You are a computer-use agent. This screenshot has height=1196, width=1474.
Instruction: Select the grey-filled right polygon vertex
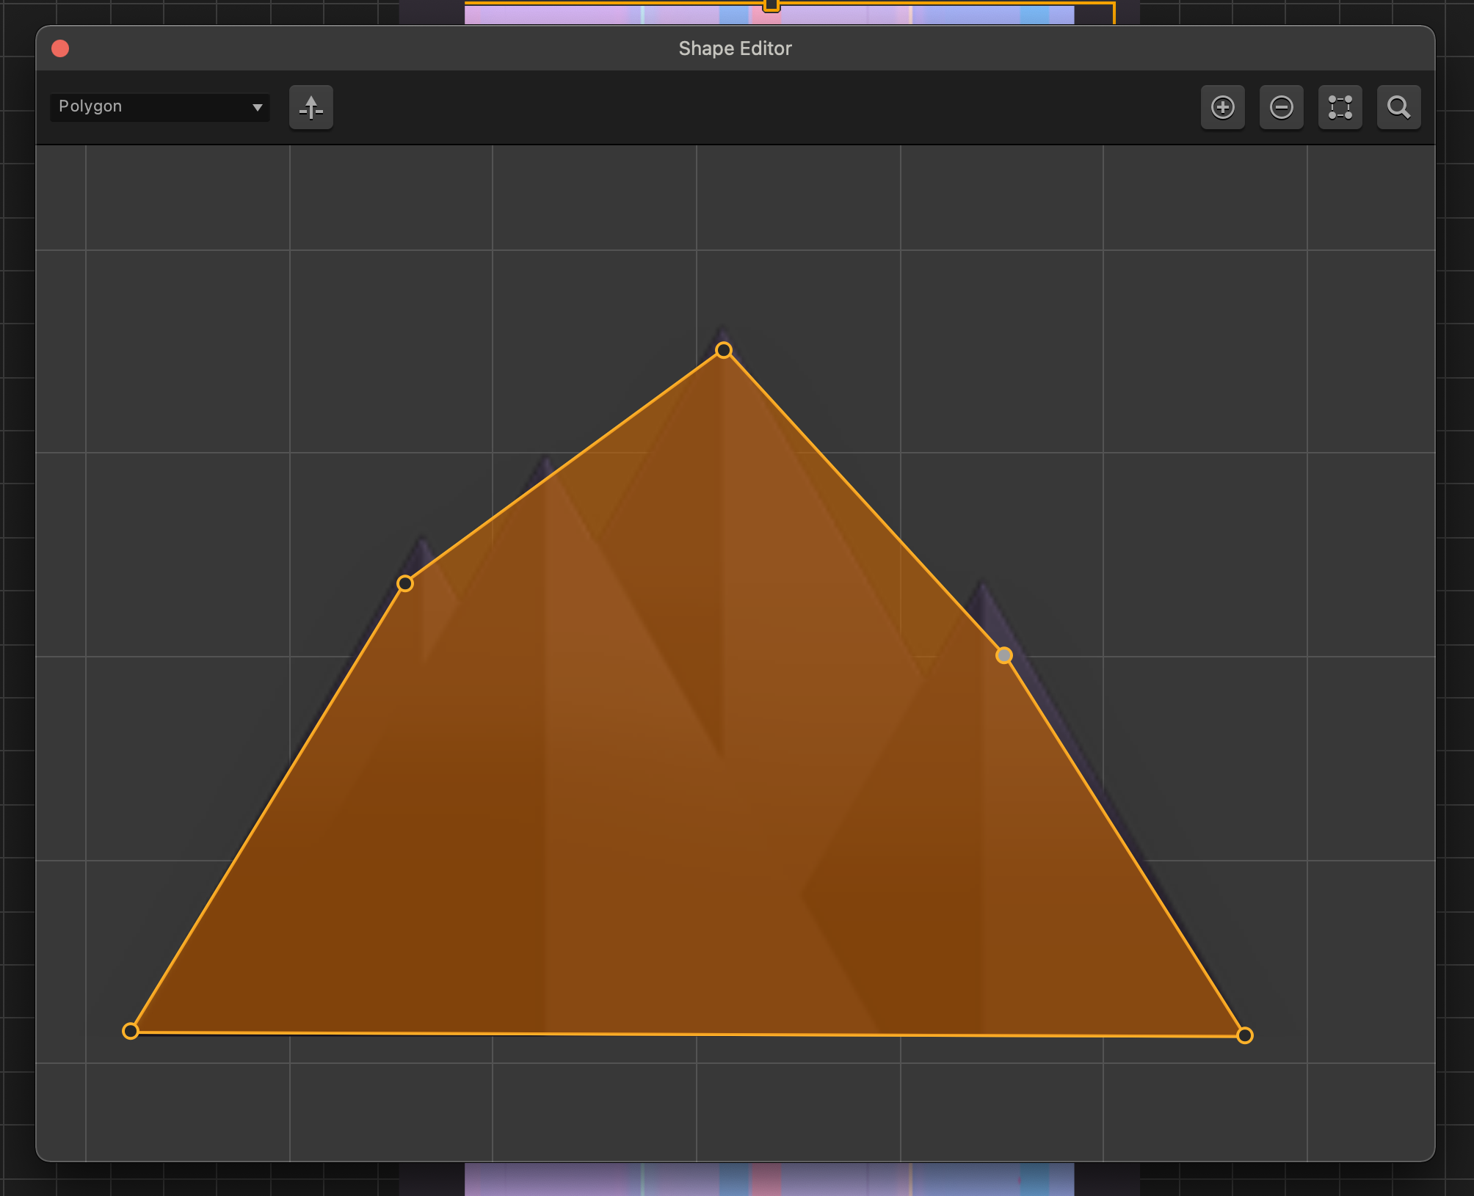pyautogui.click(x=1004, y=655)
